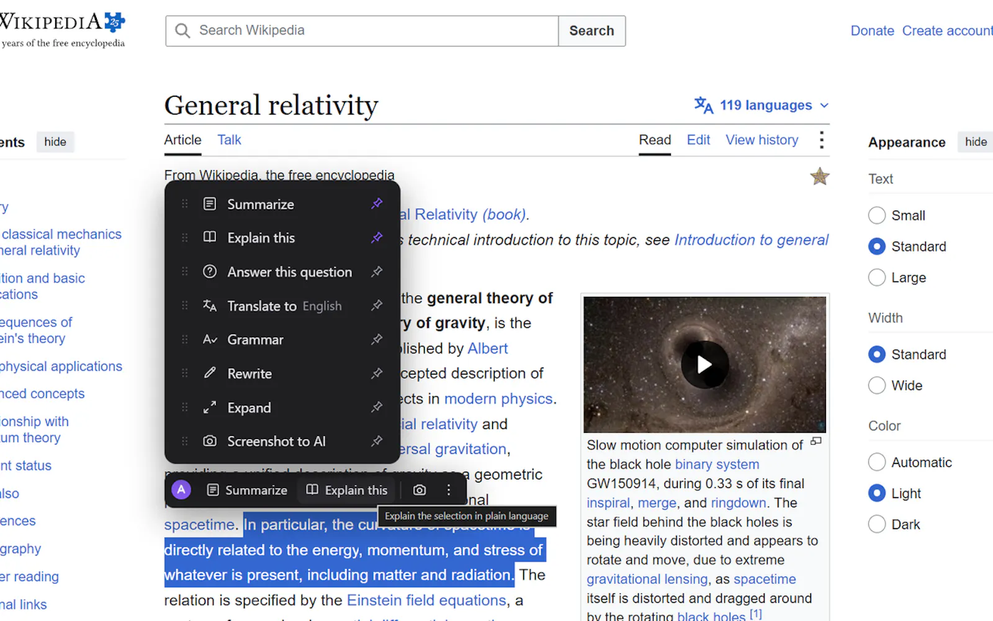
Task: Click the translate icon next to 119 languages
Action: click(704, 105)
